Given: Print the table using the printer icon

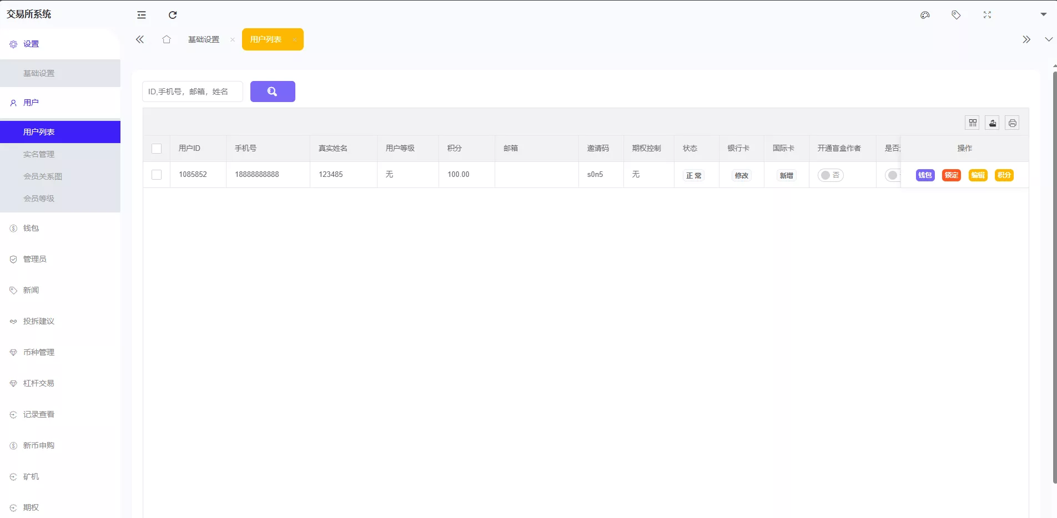Looking at the screenshot, I should (1013, 123).
